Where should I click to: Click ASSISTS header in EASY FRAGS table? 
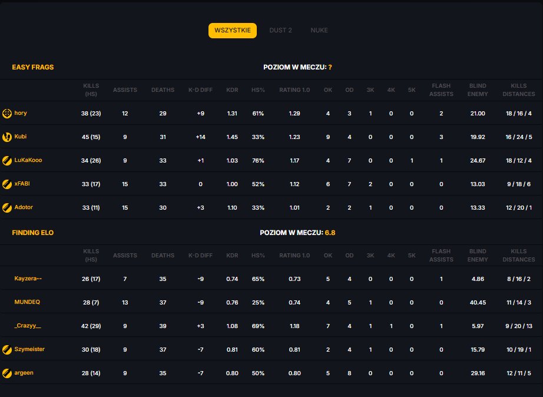coord(125,90)
